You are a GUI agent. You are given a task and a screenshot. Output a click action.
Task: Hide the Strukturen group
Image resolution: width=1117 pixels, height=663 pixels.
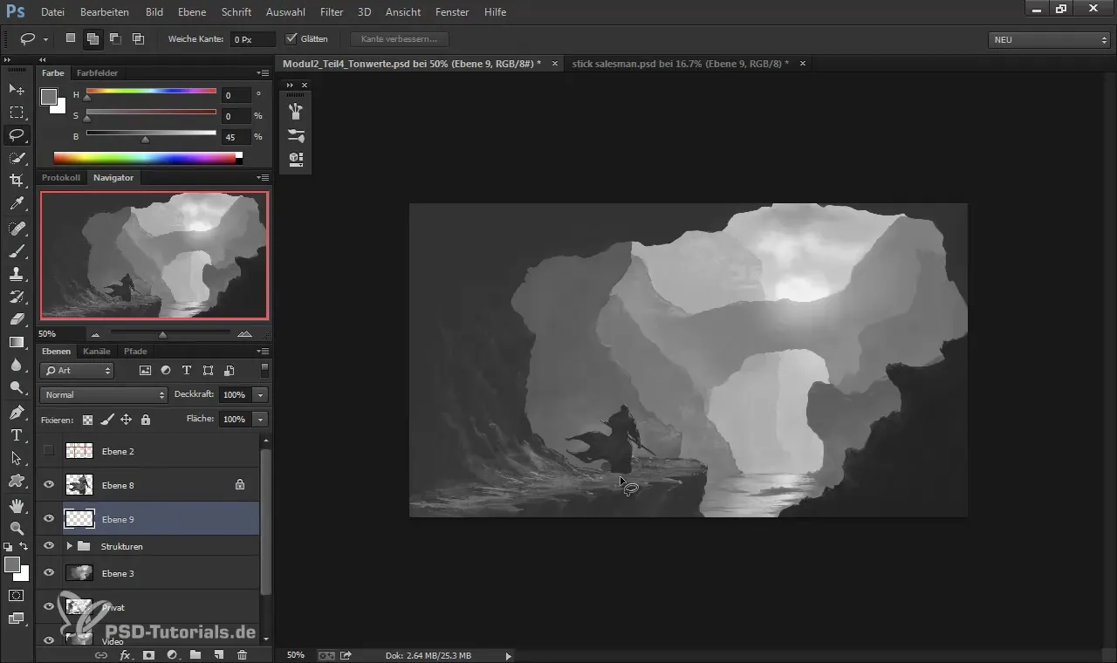click(49, 546)
